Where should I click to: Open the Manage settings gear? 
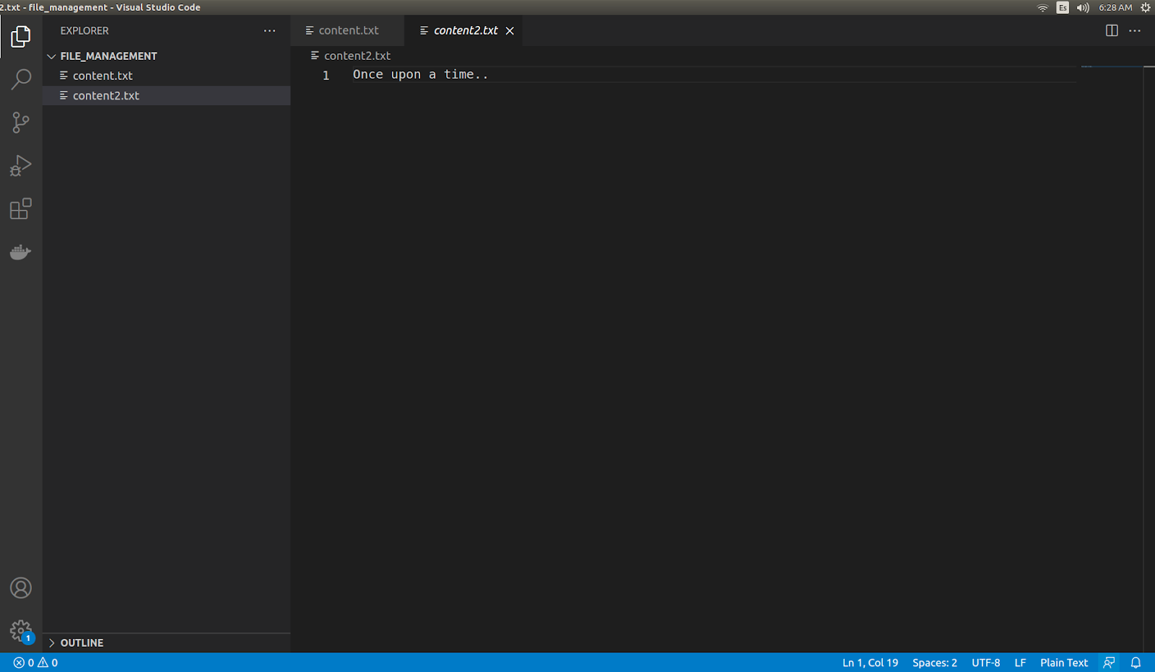(21, 632)
